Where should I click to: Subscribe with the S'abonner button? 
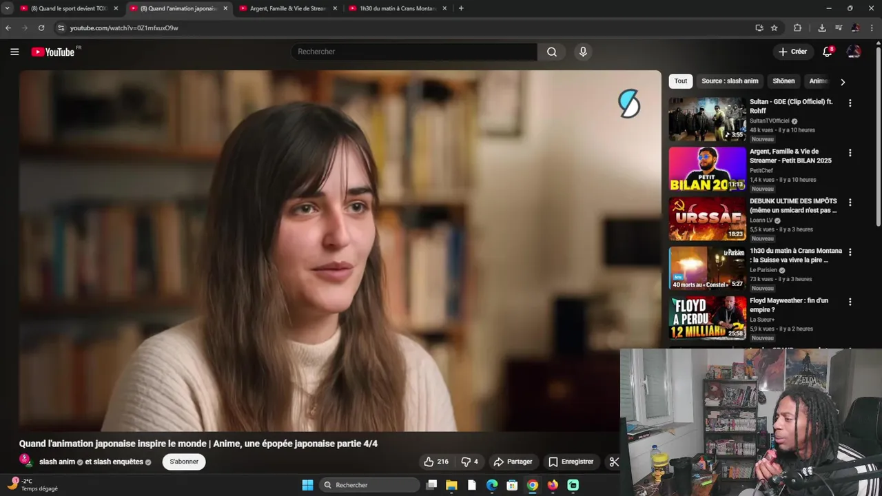(x=184, y=462)
